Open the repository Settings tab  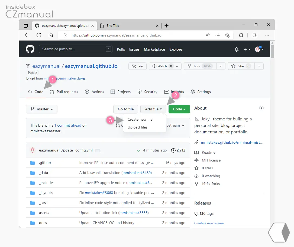(201, 92)
